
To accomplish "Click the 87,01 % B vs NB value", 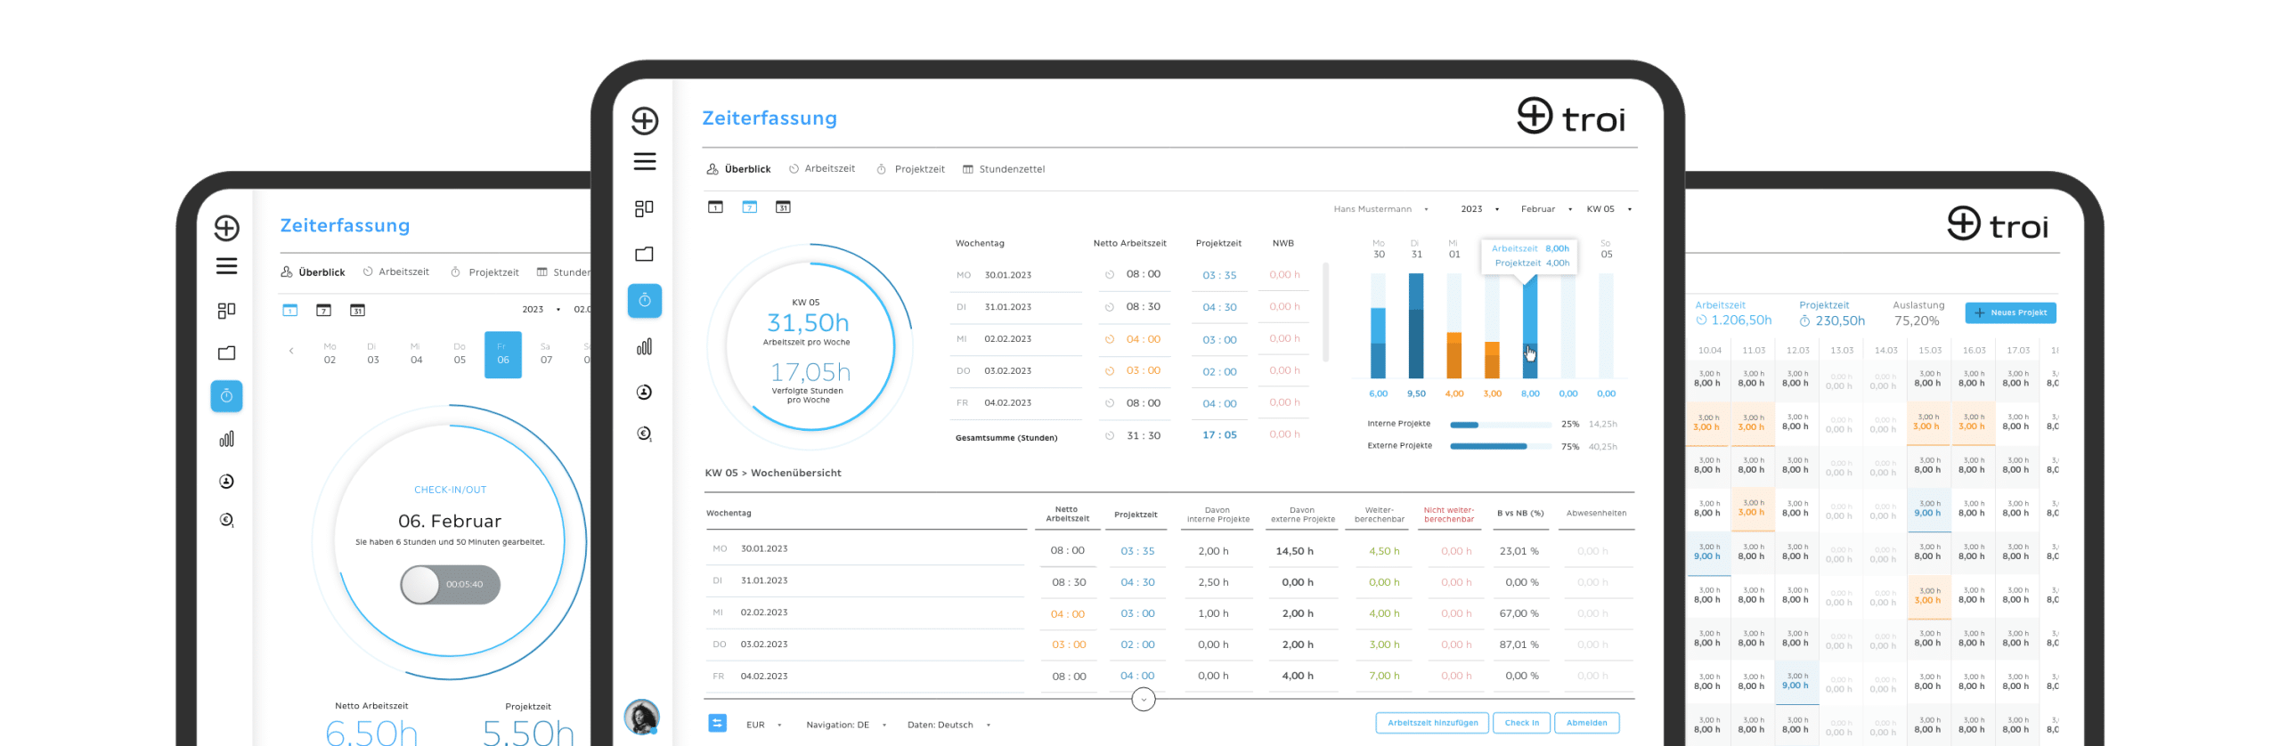I will 1519,645.
